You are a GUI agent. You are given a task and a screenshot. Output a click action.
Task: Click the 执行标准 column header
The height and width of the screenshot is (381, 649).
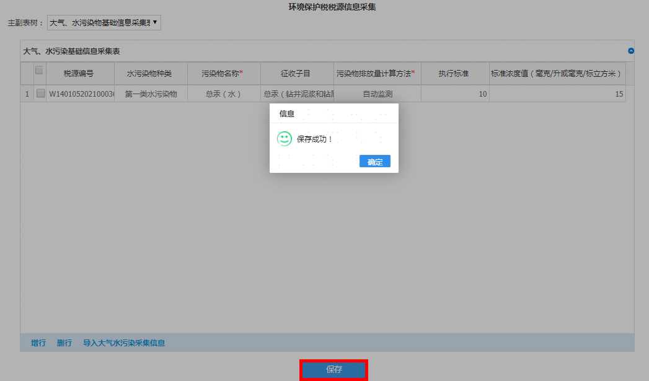456,74
